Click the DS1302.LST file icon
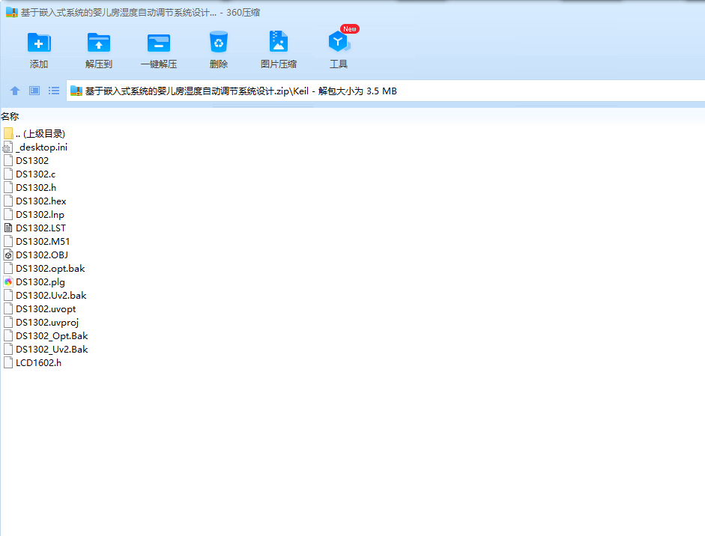This screenshot has width=705, height=536. coord(8,228)
